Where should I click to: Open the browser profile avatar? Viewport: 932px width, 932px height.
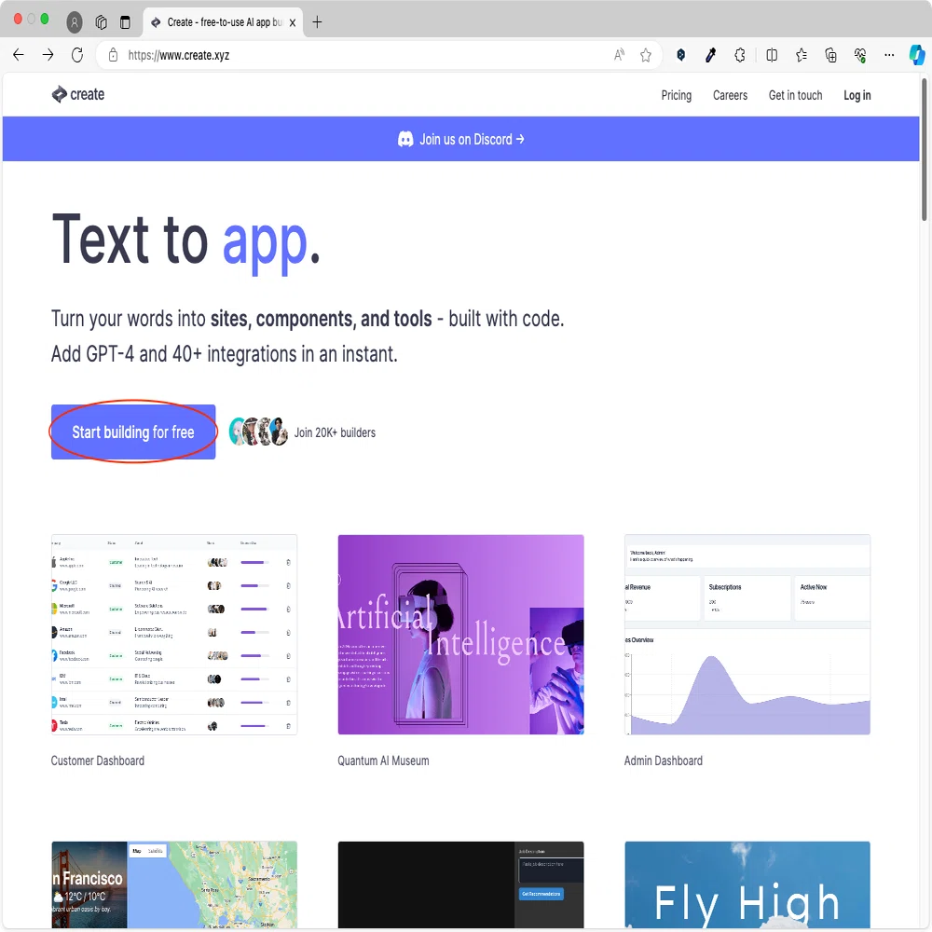coord(75,22)
